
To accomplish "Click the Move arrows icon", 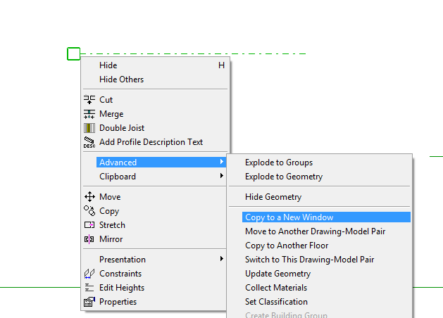I will 89,197.
